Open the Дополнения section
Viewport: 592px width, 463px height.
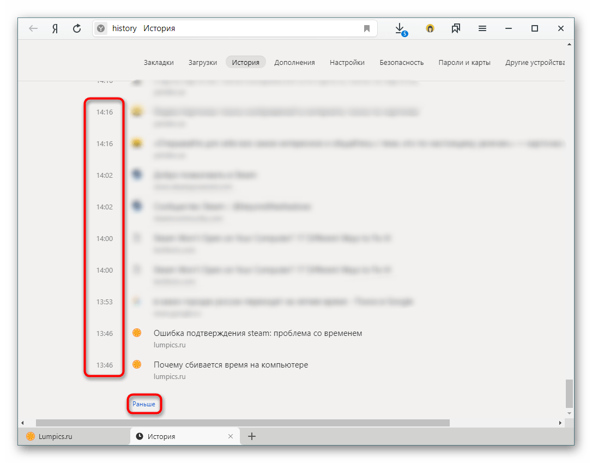[294, 62]
